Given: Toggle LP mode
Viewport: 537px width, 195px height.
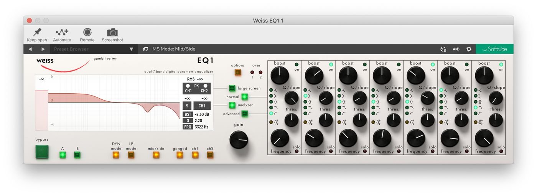Looking at the screenshot, I should tap(131, 155).
